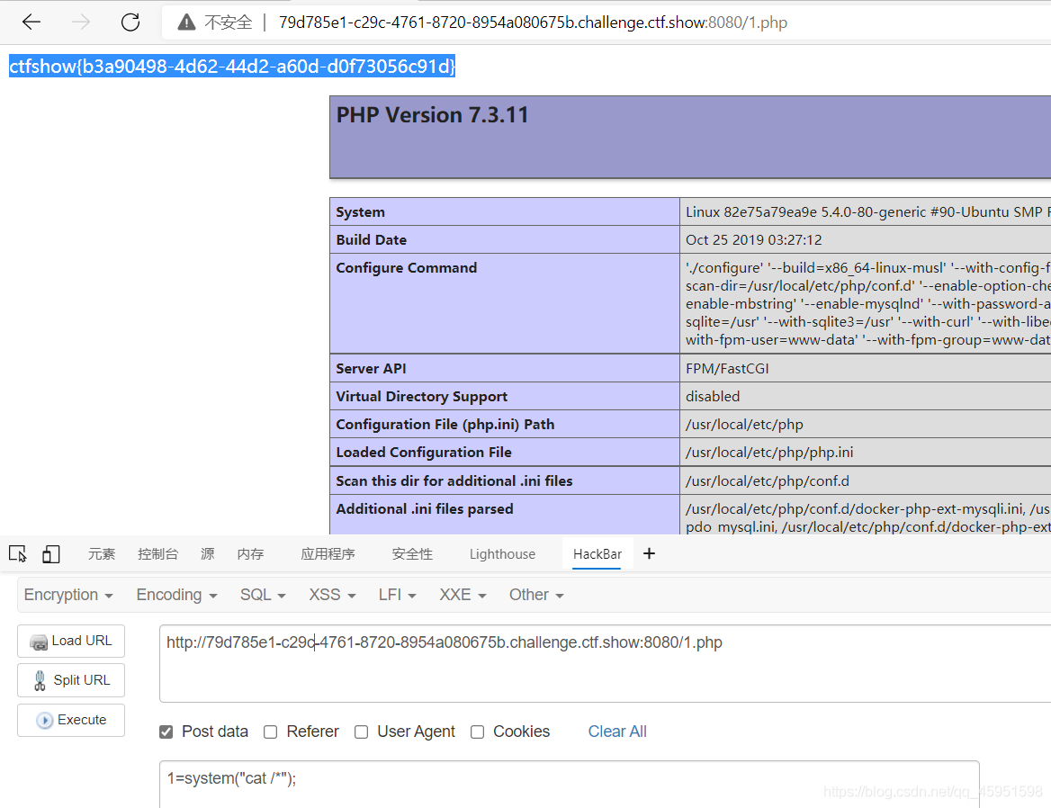
Task: Enable the Cookies checkbox
Action: click(x=477, y=732)
